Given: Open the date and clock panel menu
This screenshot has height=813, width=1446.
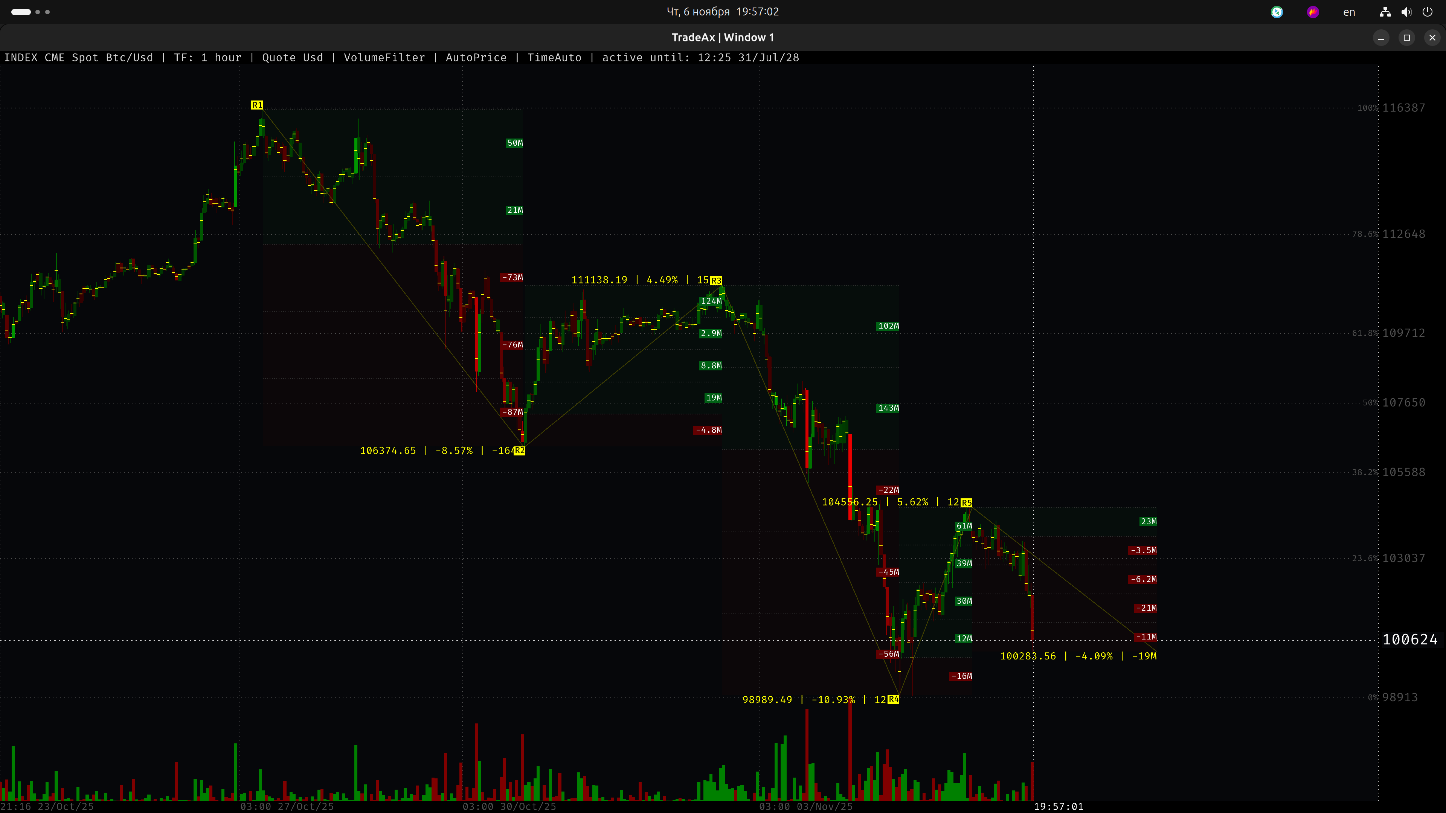Looking at the screenshot, I should point(723,12).
